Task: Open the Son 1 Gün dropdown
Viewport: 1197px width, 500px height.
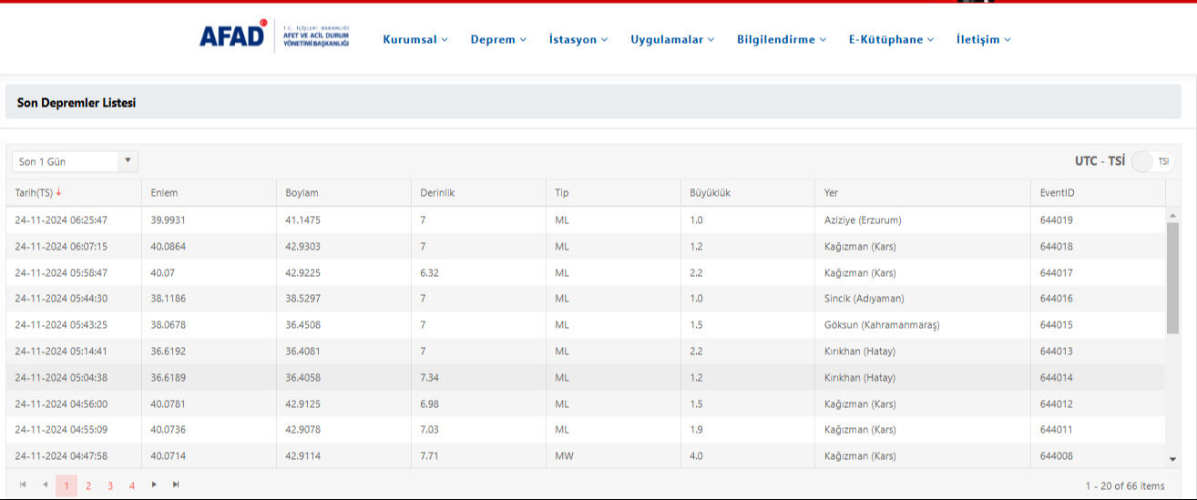Action: [75, 161]
